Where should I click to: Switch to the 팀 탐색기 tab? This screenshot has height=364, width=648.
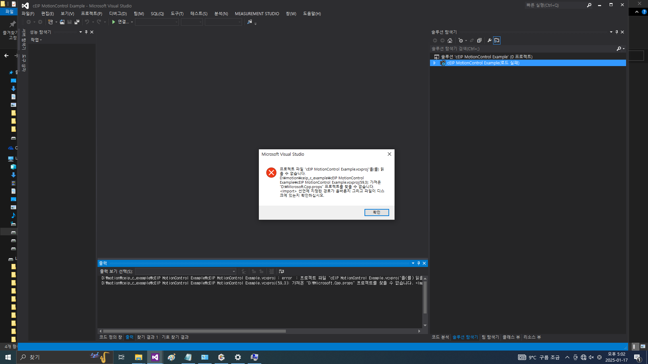pyautogui.click(x=490, y=337)
